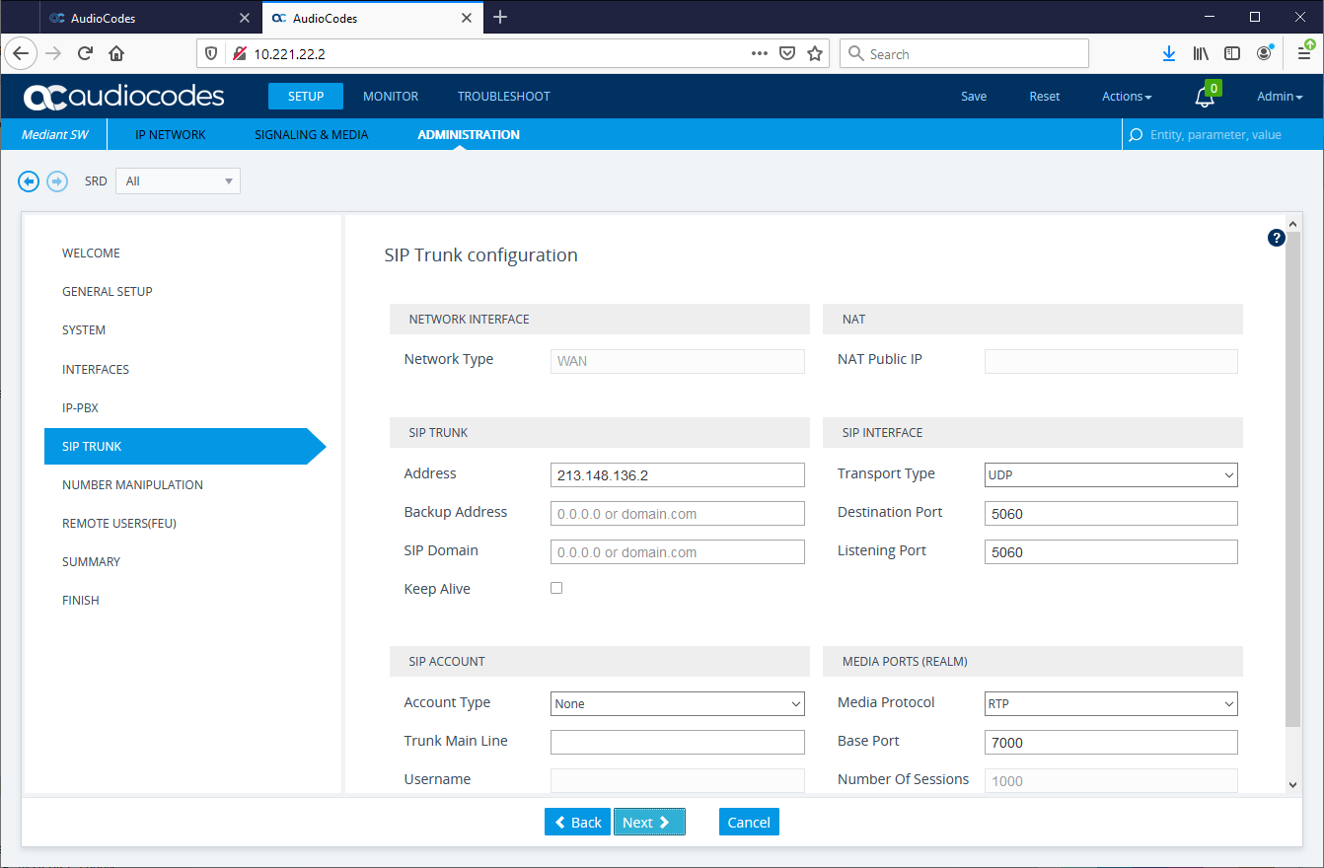1324x868 pixels.
Task: Open the Firefox hamburger menu
Action: (1304, 53)
